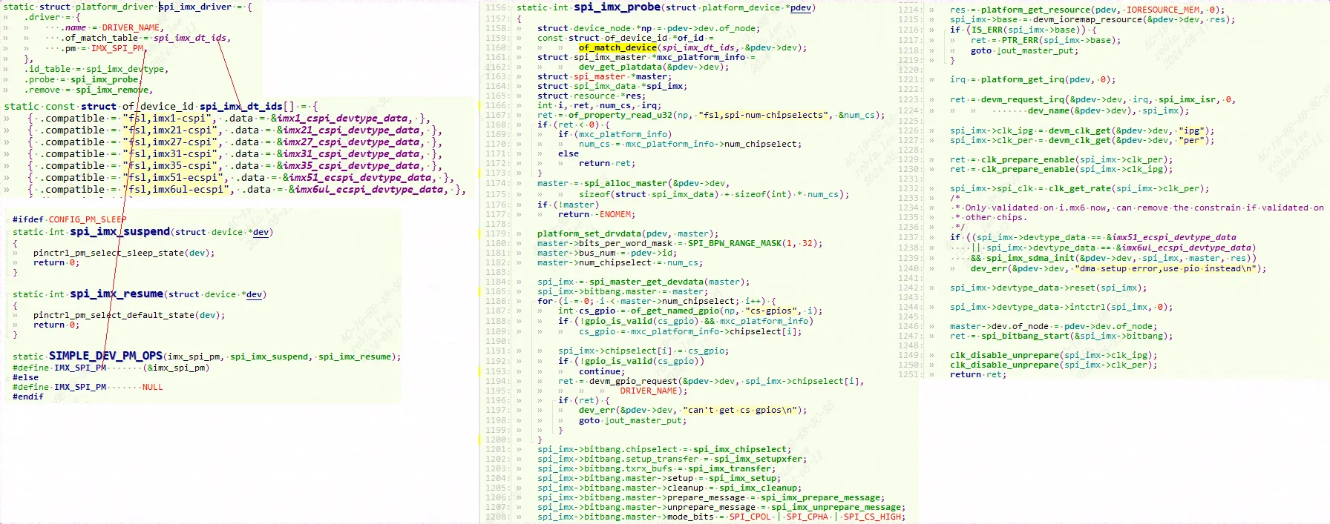Select the IORESOURCE_MEM constant
1330x524 pixels.
(x=1163, y=10)
